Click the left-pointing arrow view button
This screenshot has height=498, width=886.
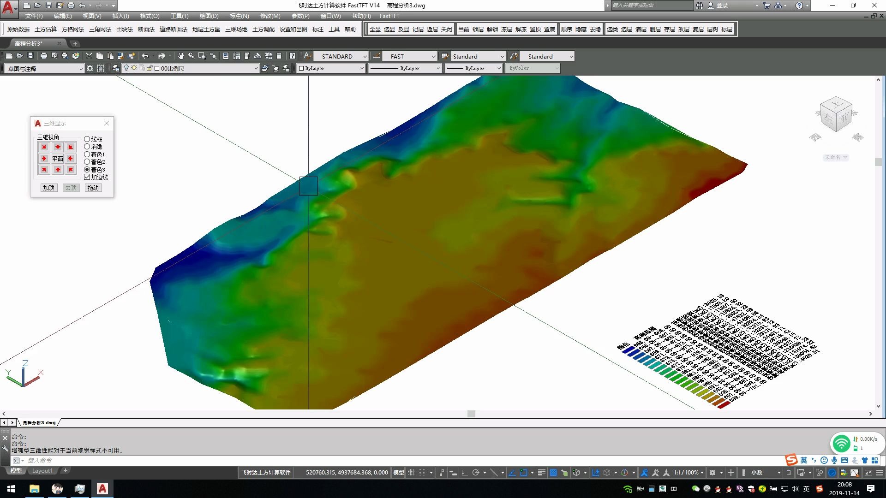point(70,159)
